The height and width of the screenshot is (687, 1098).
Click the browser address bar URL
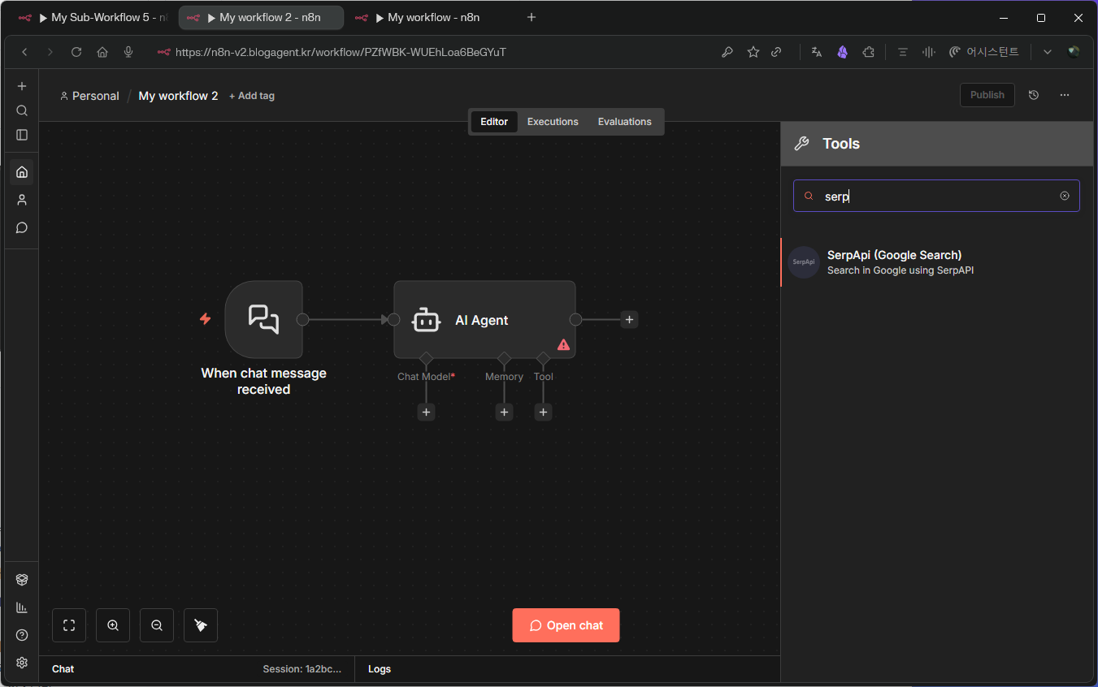point(341,52)
